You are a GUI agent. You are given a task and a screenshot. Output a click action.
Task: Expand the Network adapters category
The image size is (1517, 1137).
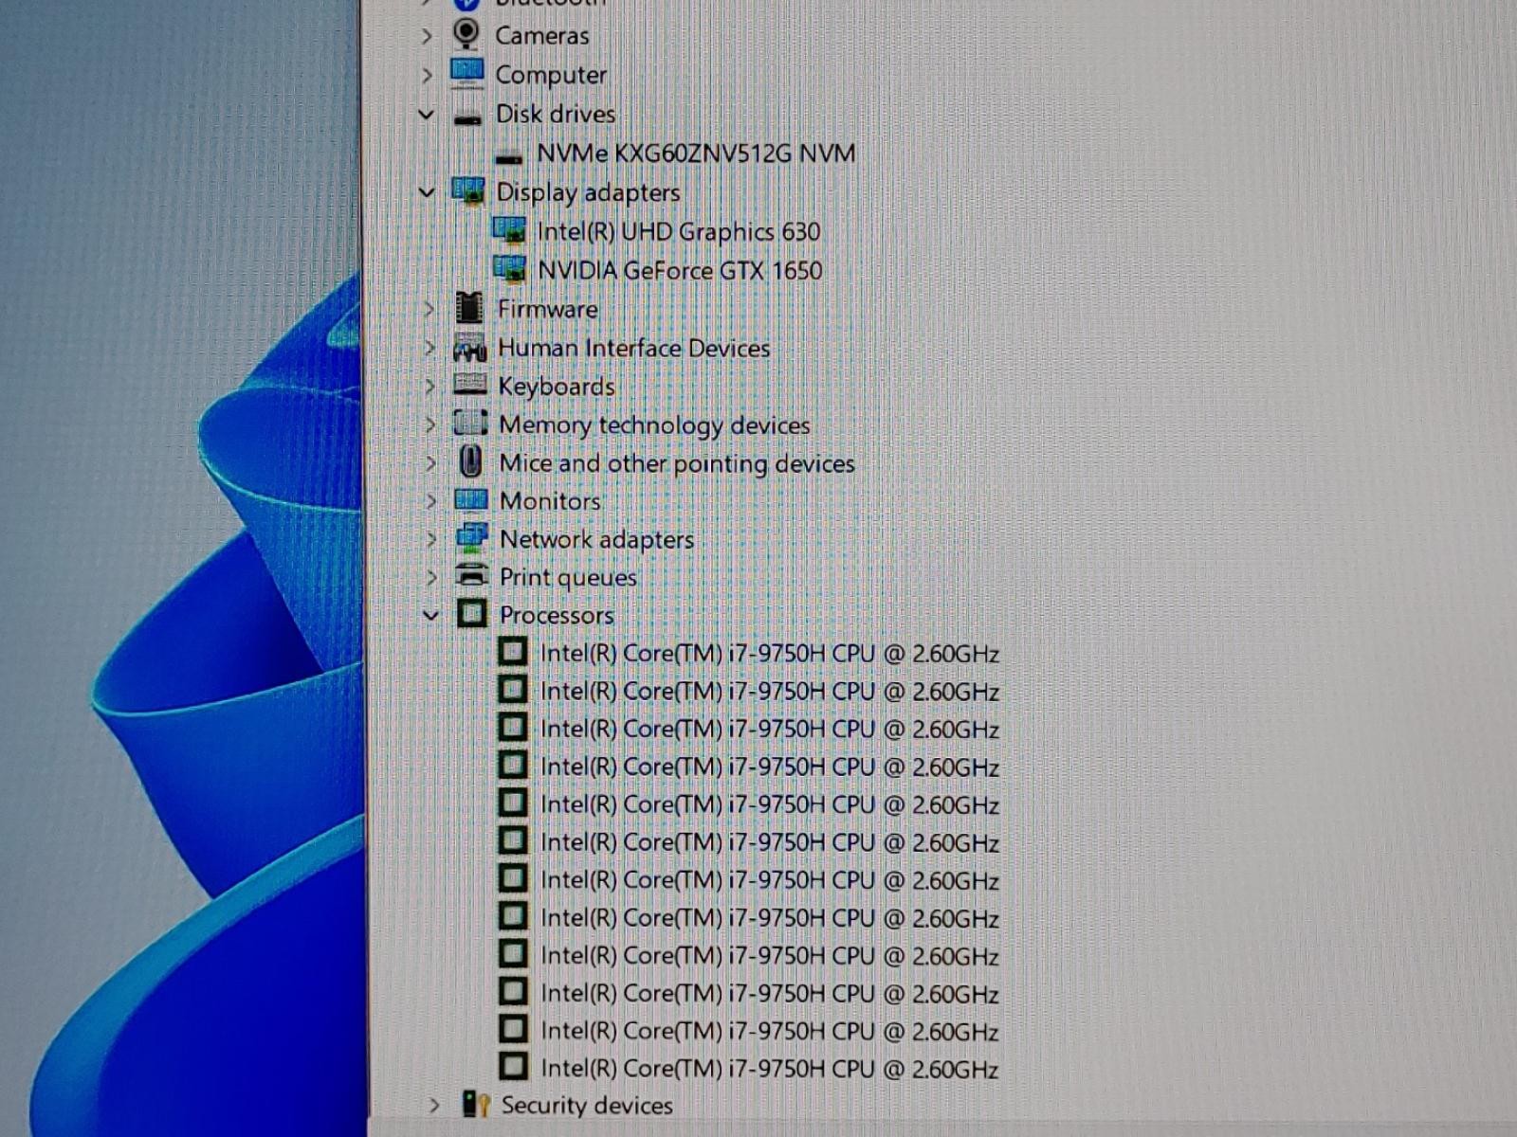(x=432, y=539)
